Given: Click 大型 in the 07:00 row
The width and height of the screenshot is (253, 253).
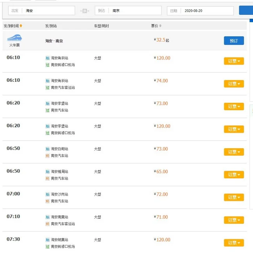Looking at the screenshot, I should tap(97, 195).
